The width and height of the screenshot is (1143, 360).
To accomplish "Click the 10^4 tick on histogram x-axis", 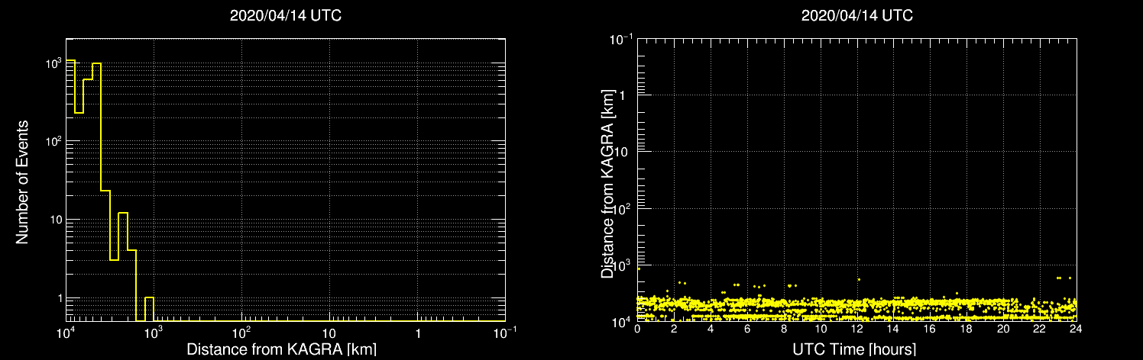I will (66, 333).
